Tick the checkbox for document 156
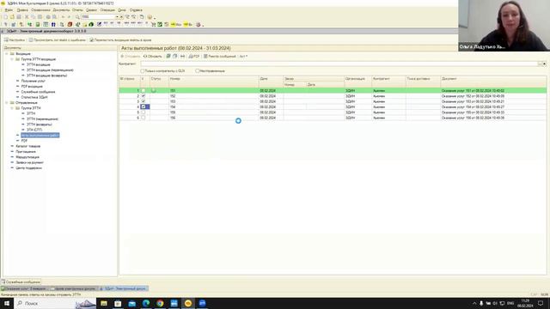 click(144, 118)
